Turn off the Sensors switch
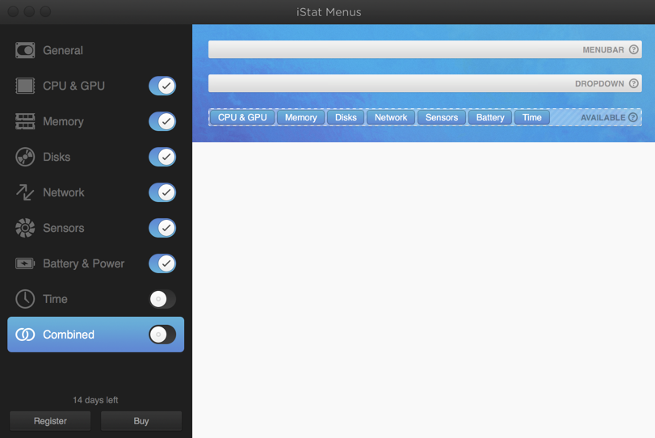Image resolution: width=655 pixels, height=438 pixels. 162,228
